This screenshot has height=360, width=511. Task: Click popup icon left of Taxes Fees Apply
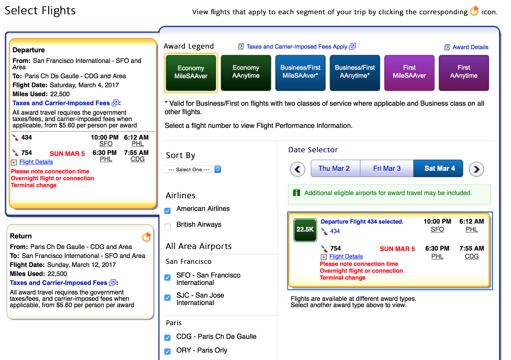241,47
